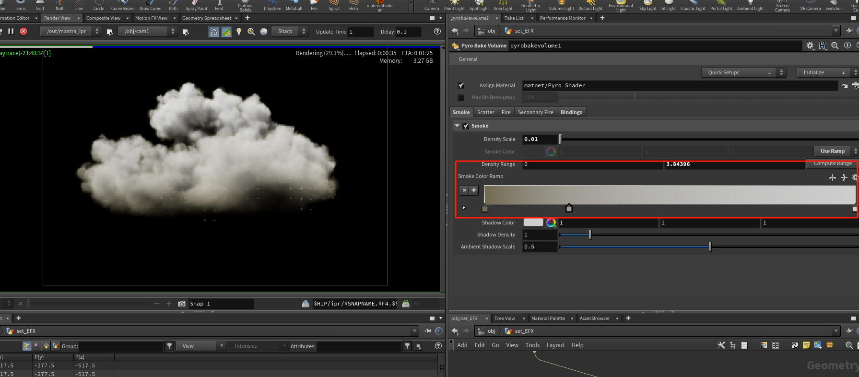Open the Tree View tab in network pane
Viewport: 859px width, 377px height.
[x=505, y=318]
